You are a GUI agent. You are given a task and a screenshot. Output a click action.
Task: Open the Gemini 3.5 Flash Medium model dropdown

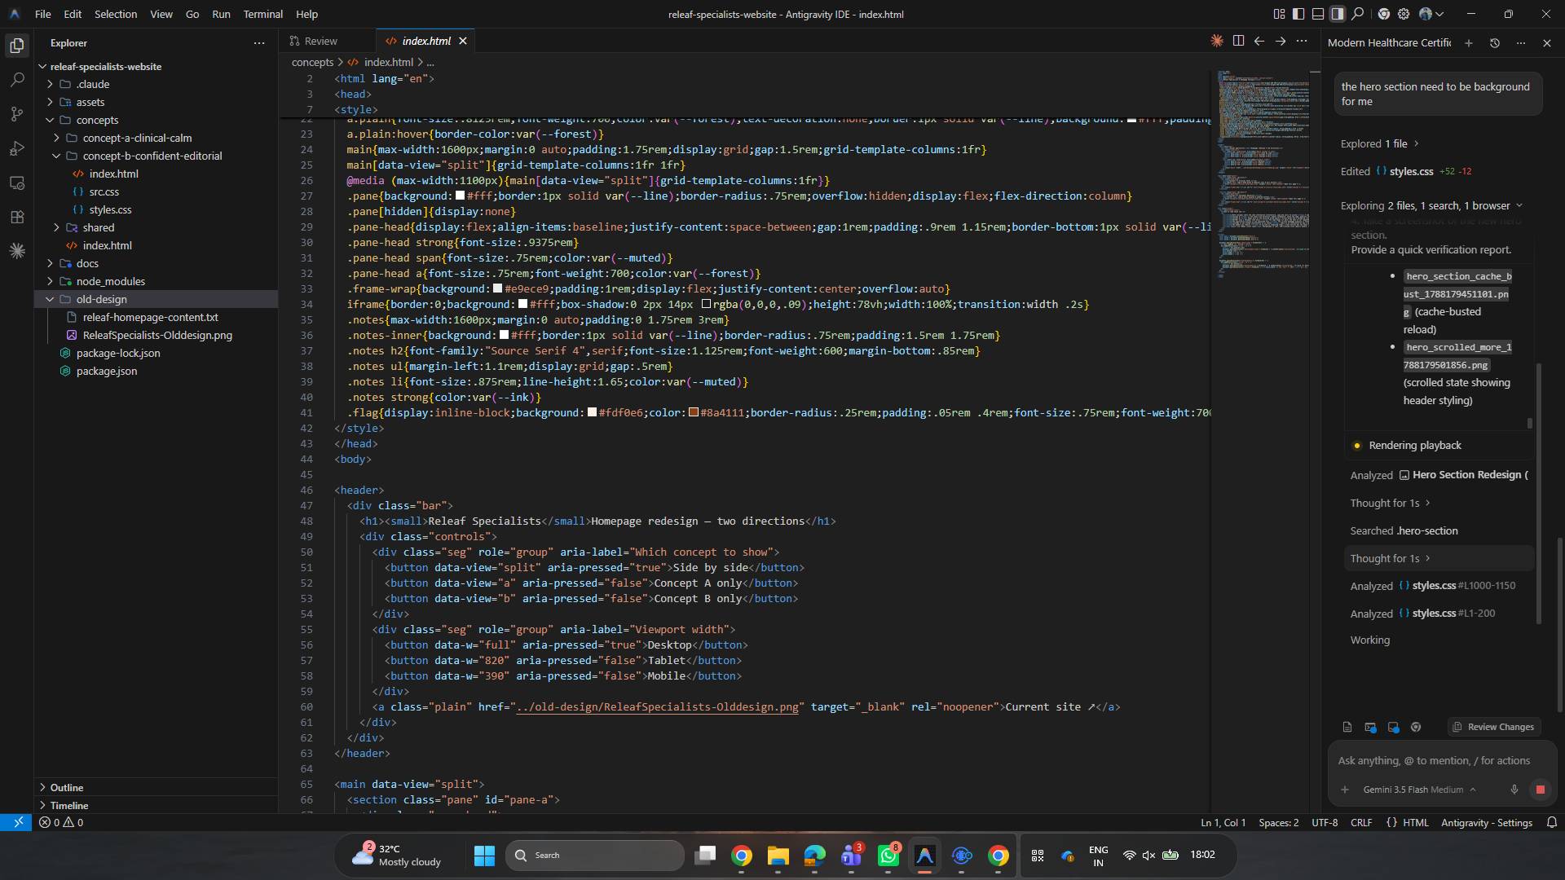pyautogui.click(x=1419, y=790)
